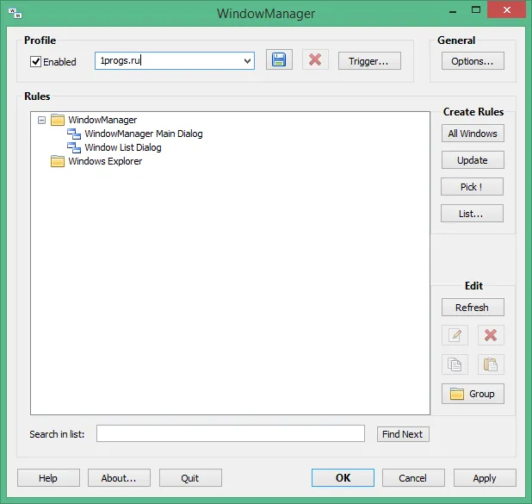Click the WindowManager Main Dialog window icon
The image size is (532, 504).
[x=74, y=134]
